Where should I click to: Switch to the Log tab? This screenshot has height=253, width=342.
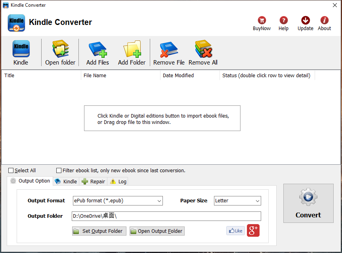[x=118, y=181]
